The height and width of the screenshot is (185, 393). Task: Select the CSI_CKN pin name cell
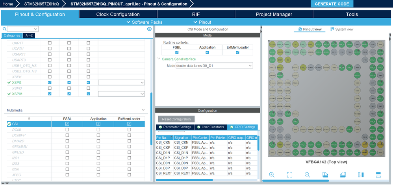[x=165, y=142]
